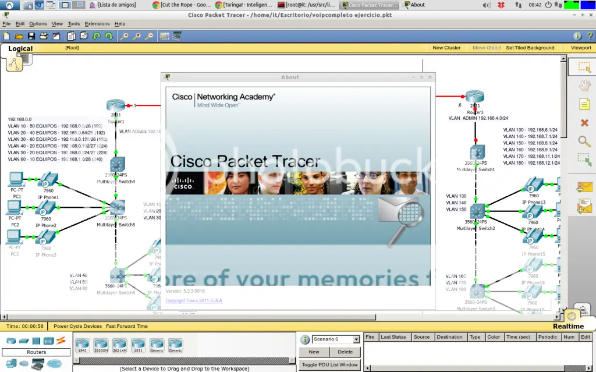Image resolution: width=596 pixels, height=372 pixels.
Task: Switch to the Realtime mode tab
Action: (568, 326)
